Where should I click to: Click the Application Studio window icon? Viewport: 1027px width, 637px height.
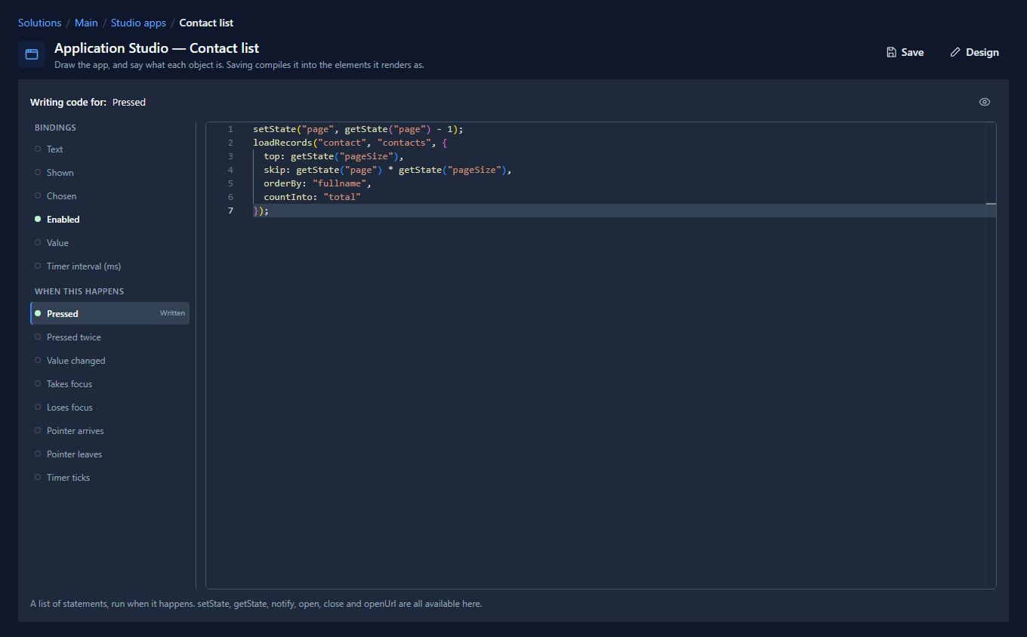point(32,54)
